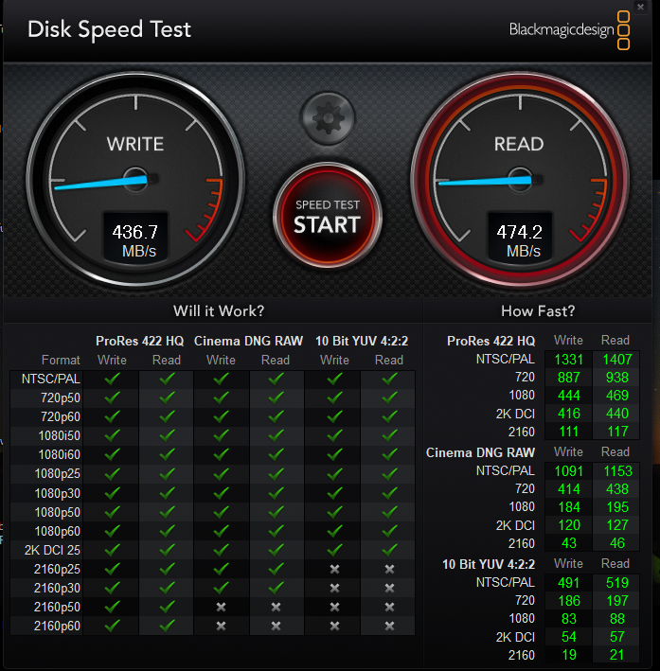Click 10 Bit YUV Write X for 2160p60
The height and width of the screenshot is (671, 660).
[334, 625]
